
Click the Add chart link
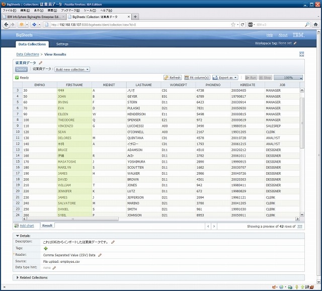coord(27,226)
